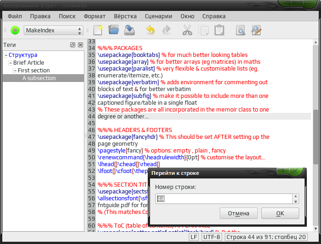Click the \usepackage{verbatim} line
321x244 pixels.
pyautogui.click(x=182, y=82)
